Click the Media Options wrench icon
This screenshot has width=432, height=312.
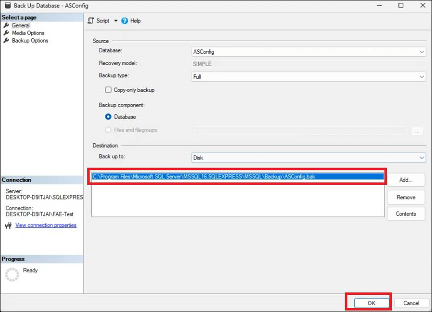pyautogui.click(x=6, y=33)
